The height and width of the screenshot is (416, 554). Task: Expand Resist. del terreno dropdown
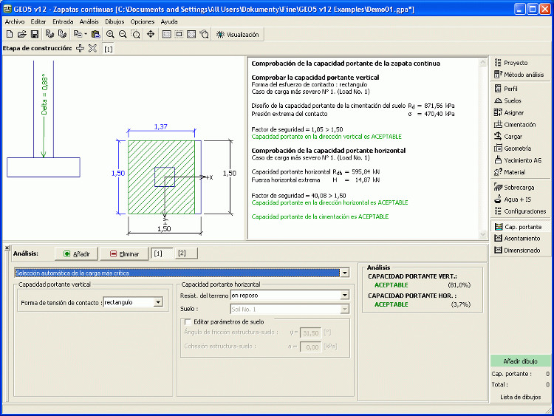tap(344, 296)
